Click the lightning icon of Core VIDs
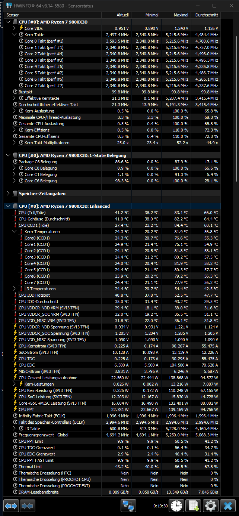The height and width of the screenshot is (516, 239). 21,28
